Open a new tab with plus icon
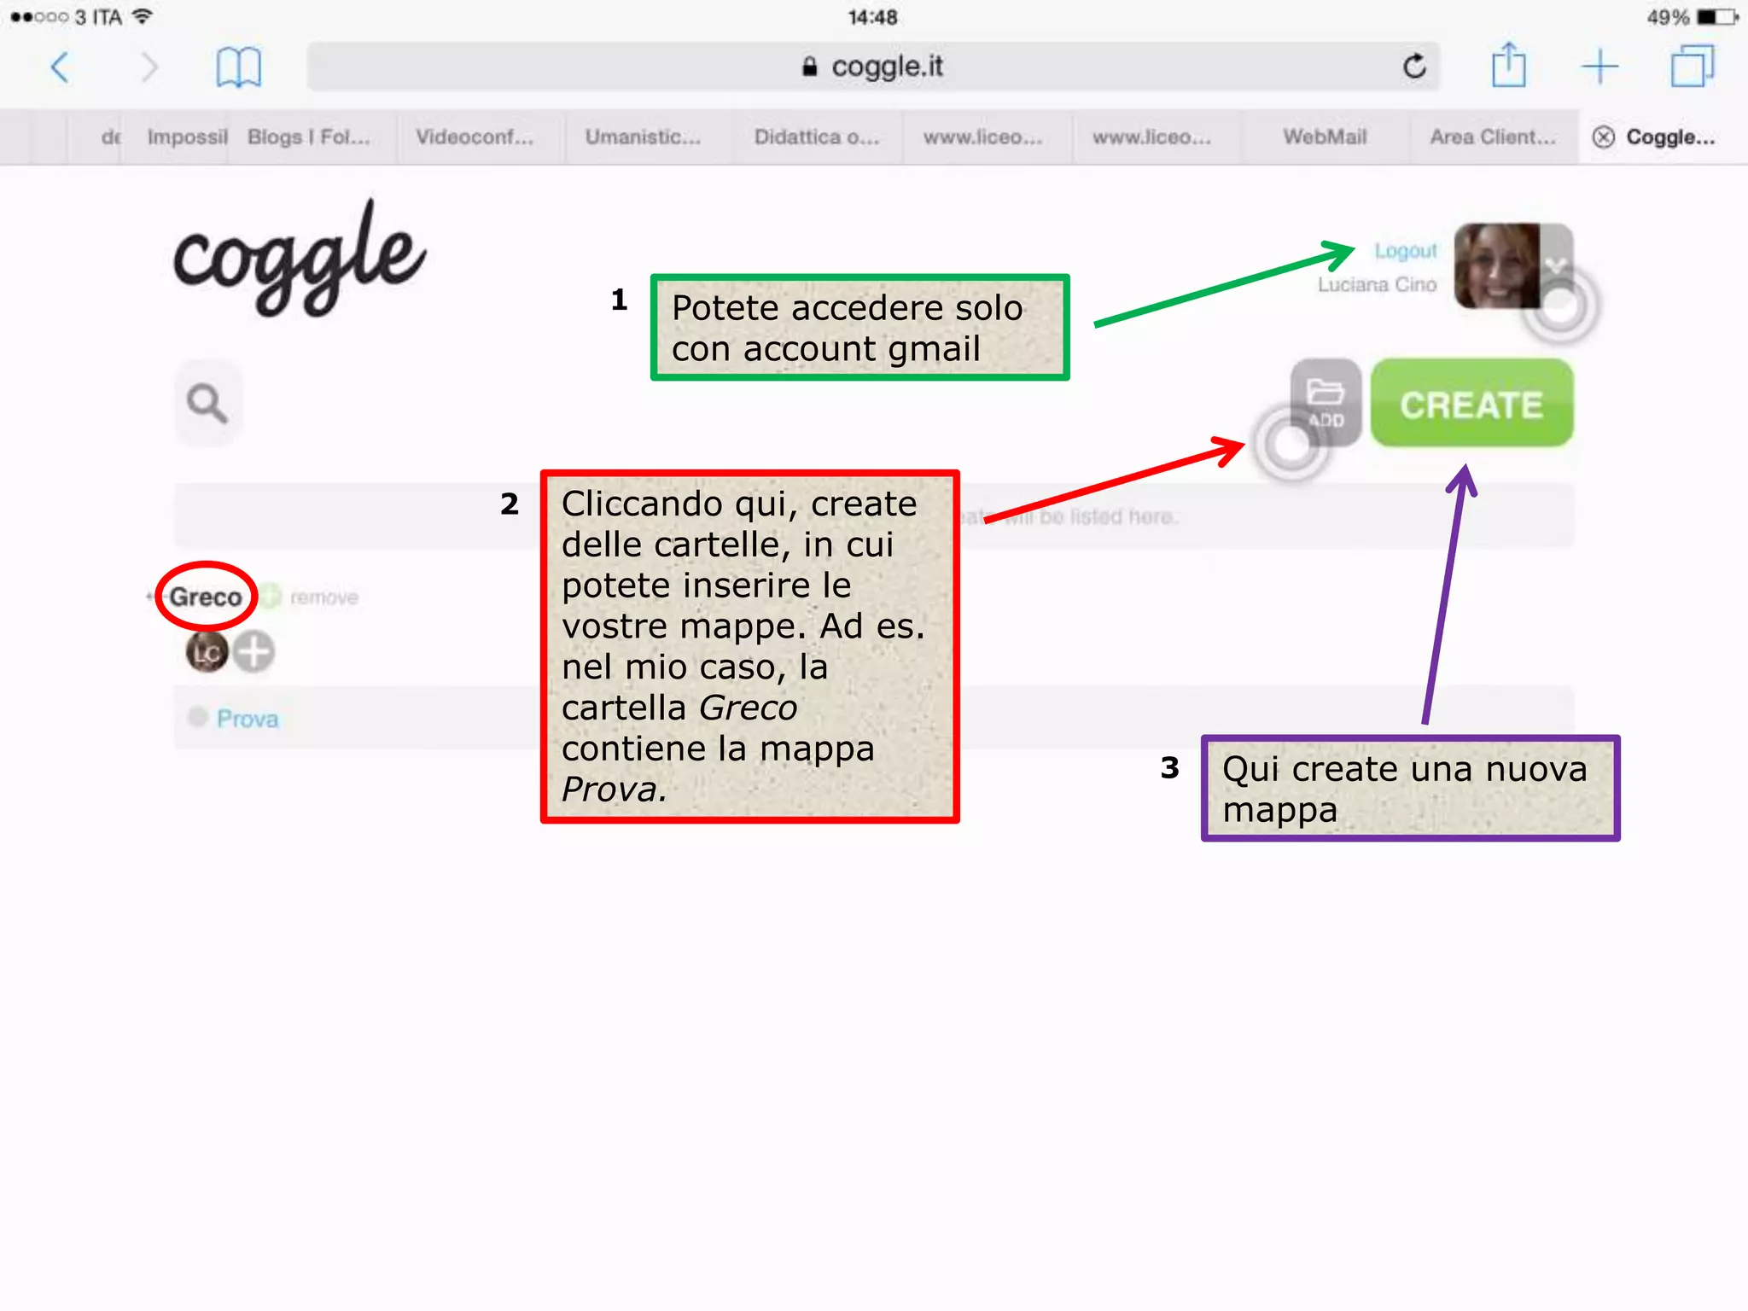 click(x=1599, y=67)
